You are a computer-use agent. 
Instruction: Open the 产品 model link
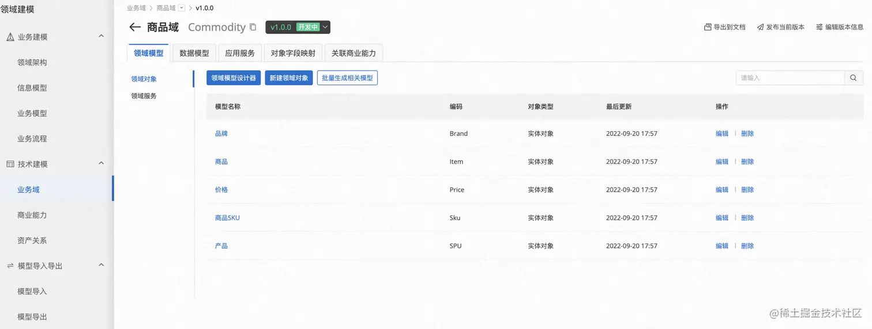pyautogui.click(x=221, y=246)
